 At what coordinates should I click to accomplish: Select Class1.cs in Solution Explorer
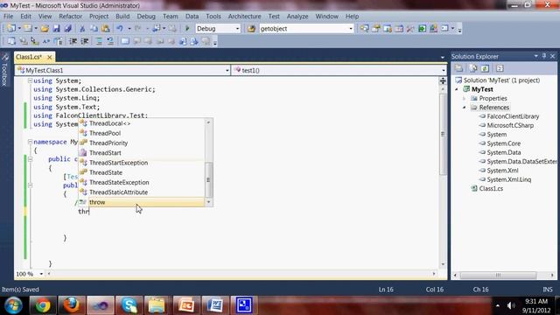491,189
